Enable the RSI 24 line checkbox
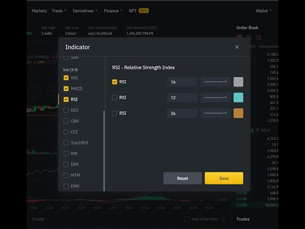 click(114, 113)
